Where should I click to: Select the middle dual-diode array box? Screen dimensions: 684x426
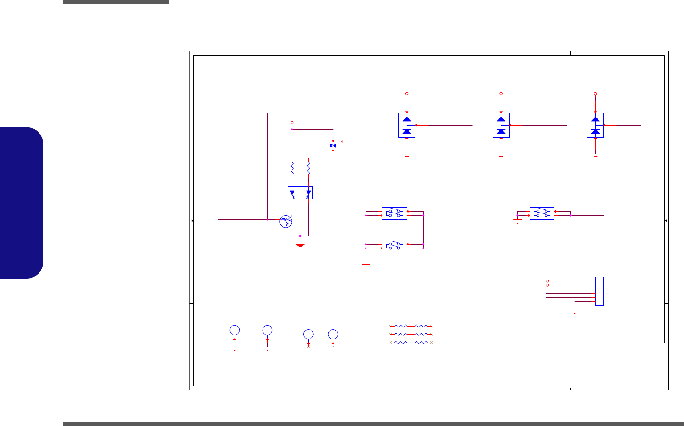(x=501, y=125)
